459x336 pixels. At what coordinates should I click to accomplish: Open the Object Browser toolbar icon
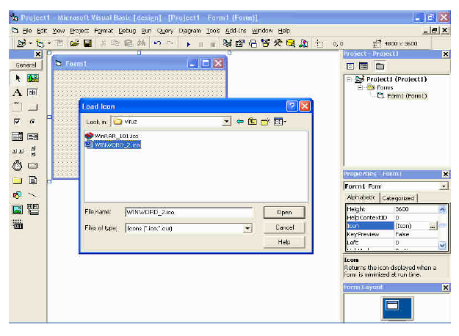(266, 43)
